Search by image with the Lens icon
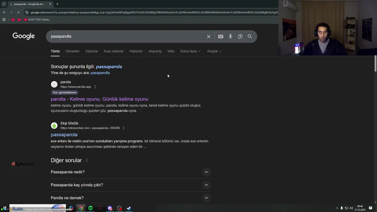377x212 pixels. click(240, 37)
